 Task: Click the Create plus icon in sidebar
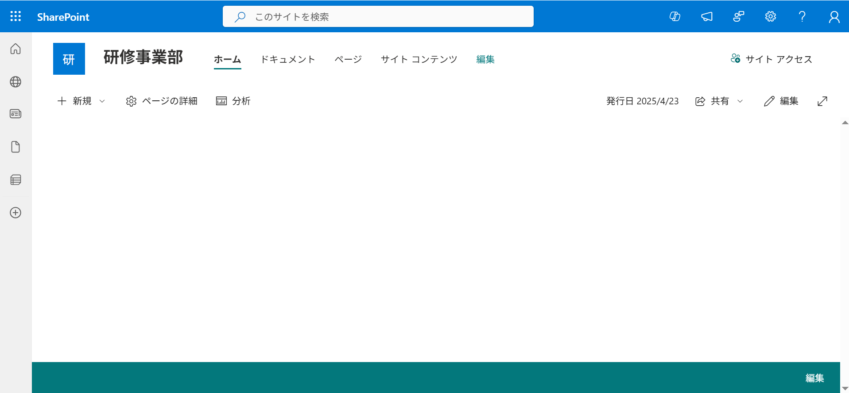click(x=16, y=213)
